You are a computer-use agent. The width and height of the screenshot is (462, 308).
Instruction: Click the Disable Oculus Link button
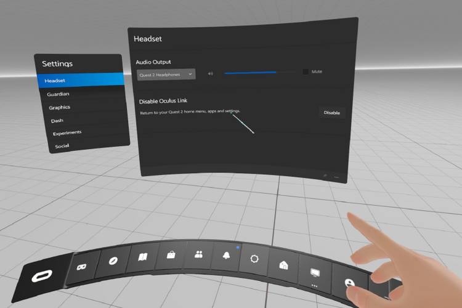coord(331,113)
